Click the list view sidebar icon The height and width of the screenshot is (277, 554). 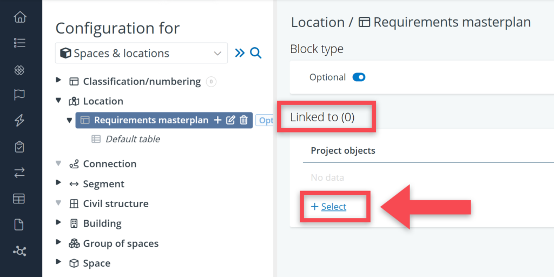click(20, 43)
